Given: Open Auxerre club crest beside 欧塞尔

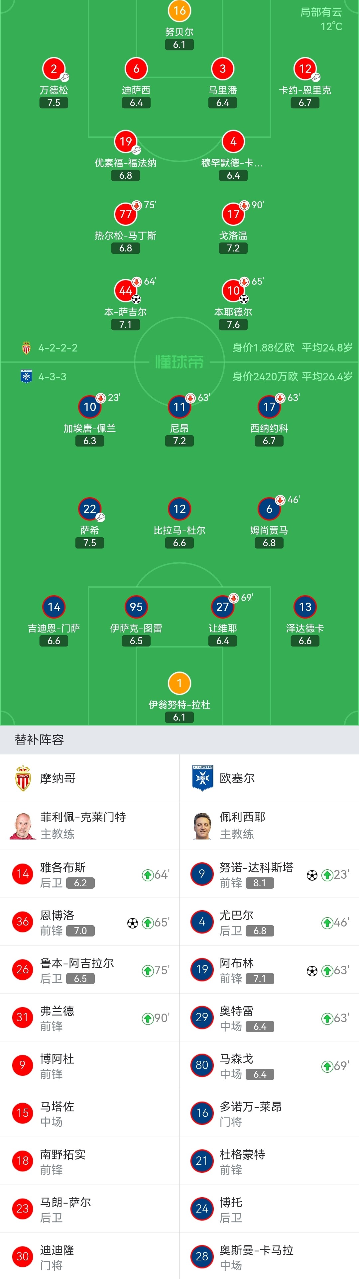Looking at the screenshot, I should pos(202,778).
